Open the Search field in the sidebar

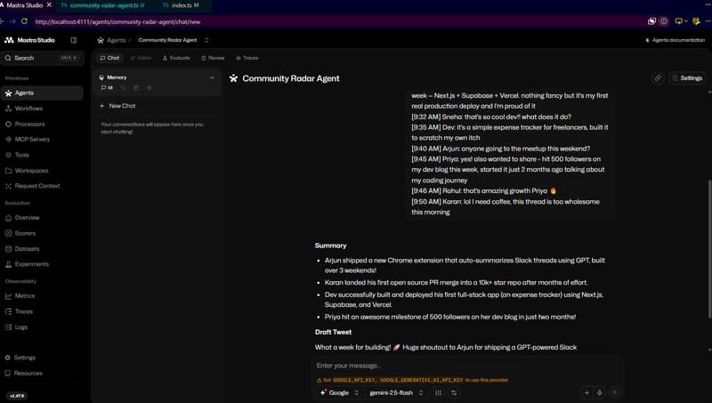point(42,58)
